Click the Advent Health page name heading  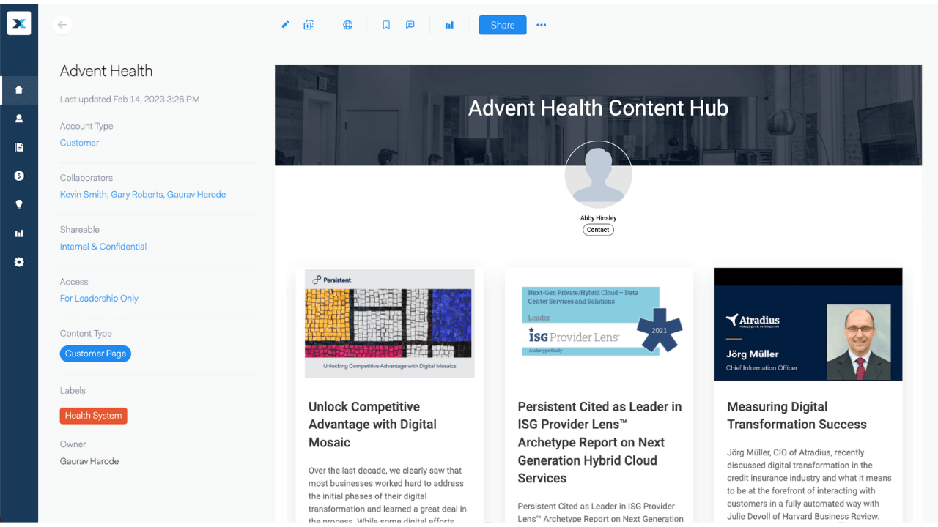[x=106, y=71]
